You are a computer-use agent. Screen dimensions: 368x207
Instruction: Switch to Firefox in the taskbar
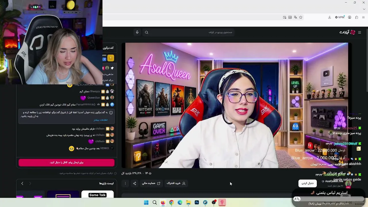click(163, 202)
